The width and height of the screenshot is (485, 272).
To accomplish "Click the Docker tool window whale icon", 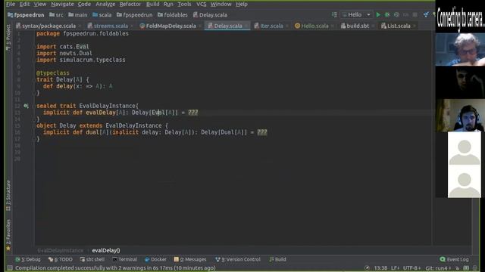I will [x=147, y=259].
